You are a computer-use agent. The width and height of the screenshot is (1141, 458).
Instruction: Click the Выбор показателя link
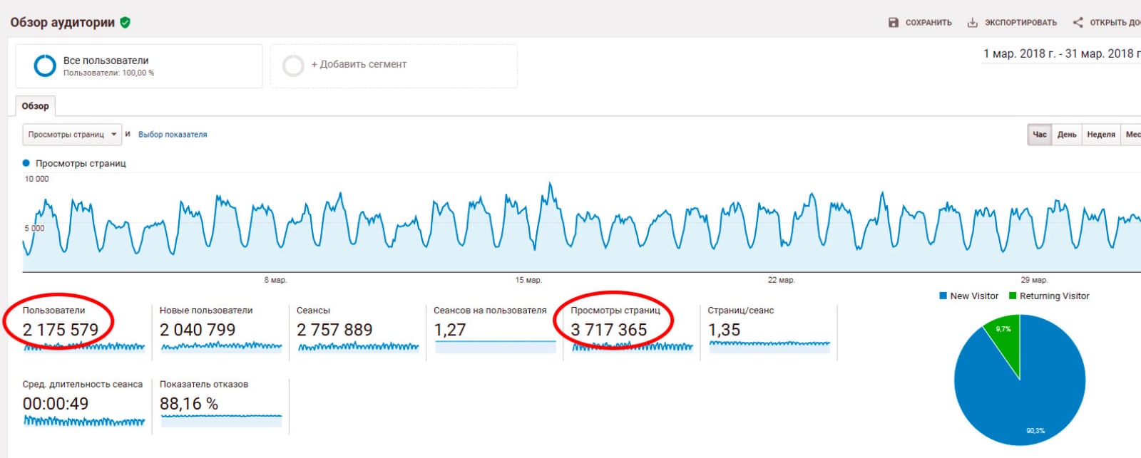point(173,135)
